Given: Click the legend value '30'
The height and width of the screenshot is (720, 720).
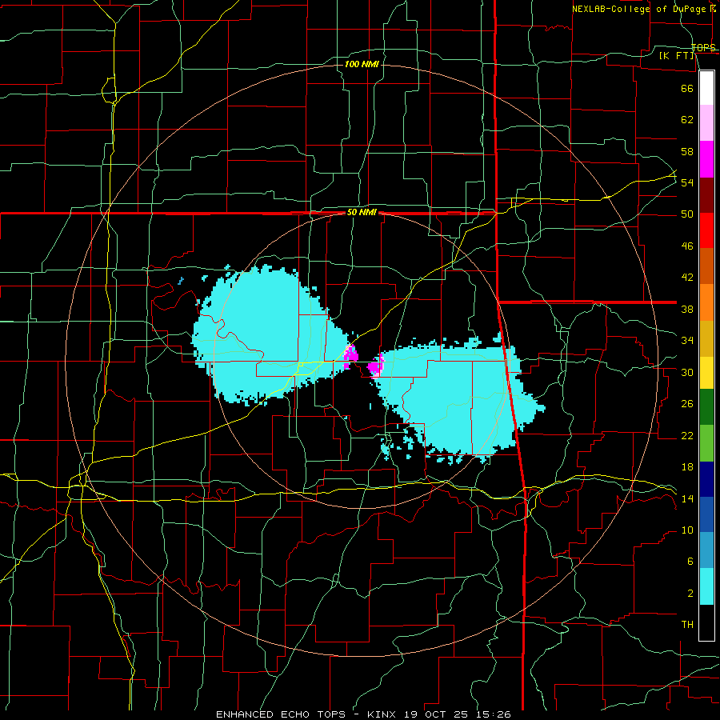Looking at the screenshot, I should coord(687,372).
